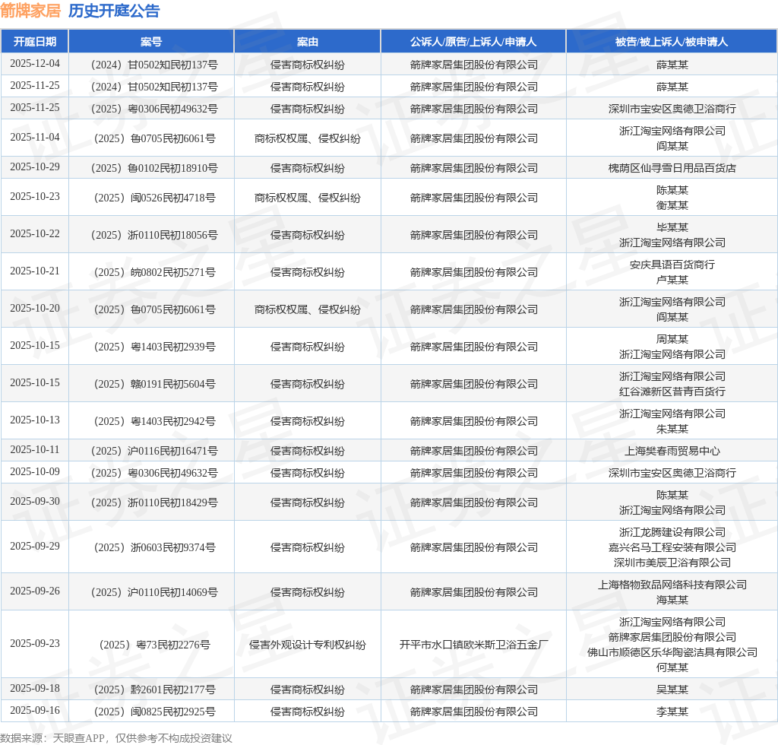Click defendant 海某某
The height and width of the screenshot is (745, 778).
pos(672,600)
